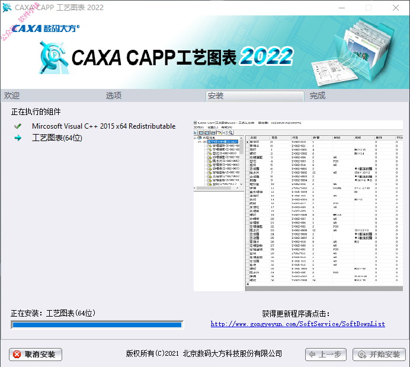Click the CAXA 数码大方 brand logo
The width and height of the screenshot is (410, 367).
(x=46, y=28)
